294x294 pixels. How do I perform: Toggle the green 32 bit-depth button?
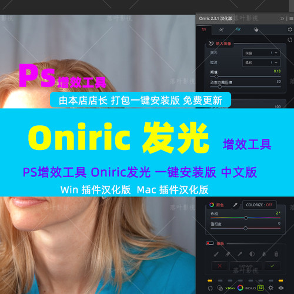pyautogui.click(x=260, y=288)
